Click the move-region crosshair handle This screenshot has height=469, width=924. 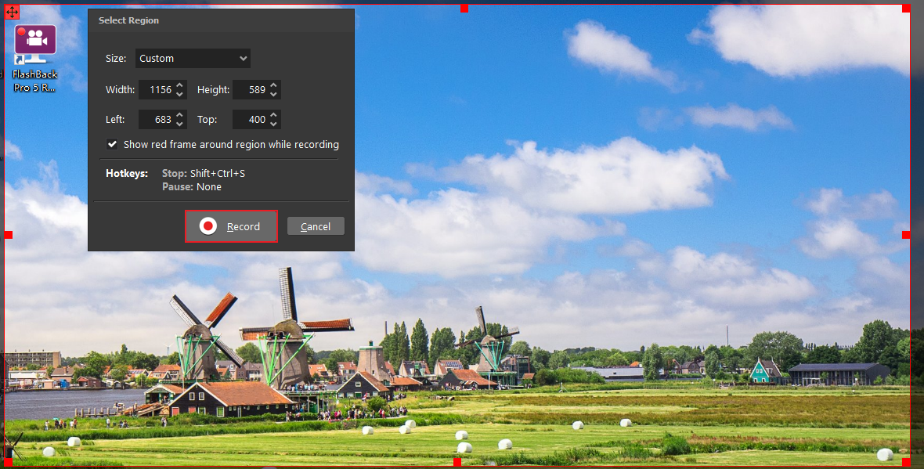[x=12, y=12]
